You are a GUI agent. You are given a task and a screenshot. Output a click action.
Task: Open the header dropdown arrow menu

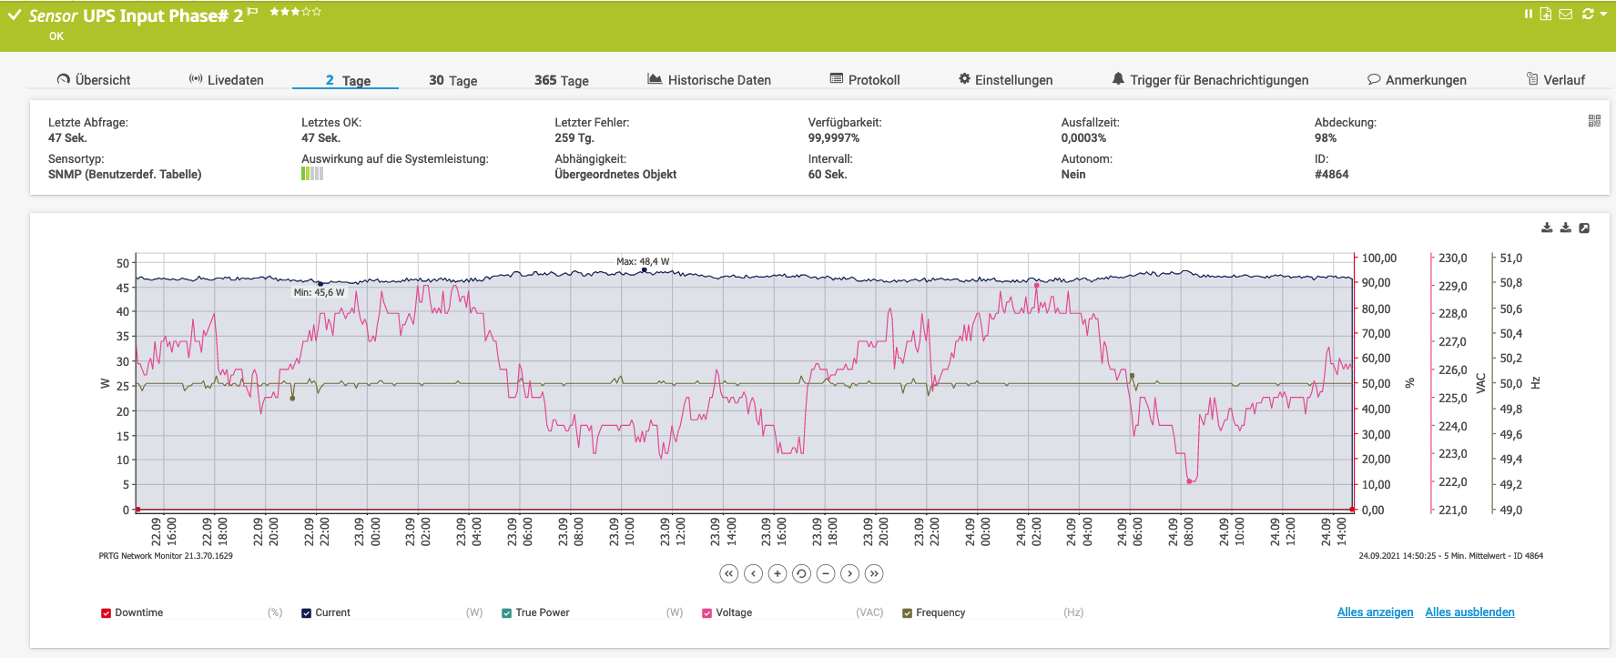coord(1603,14)
